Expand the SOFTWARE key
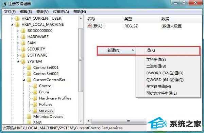This screenshot has height=133, width=204. (x=18, y=55)
